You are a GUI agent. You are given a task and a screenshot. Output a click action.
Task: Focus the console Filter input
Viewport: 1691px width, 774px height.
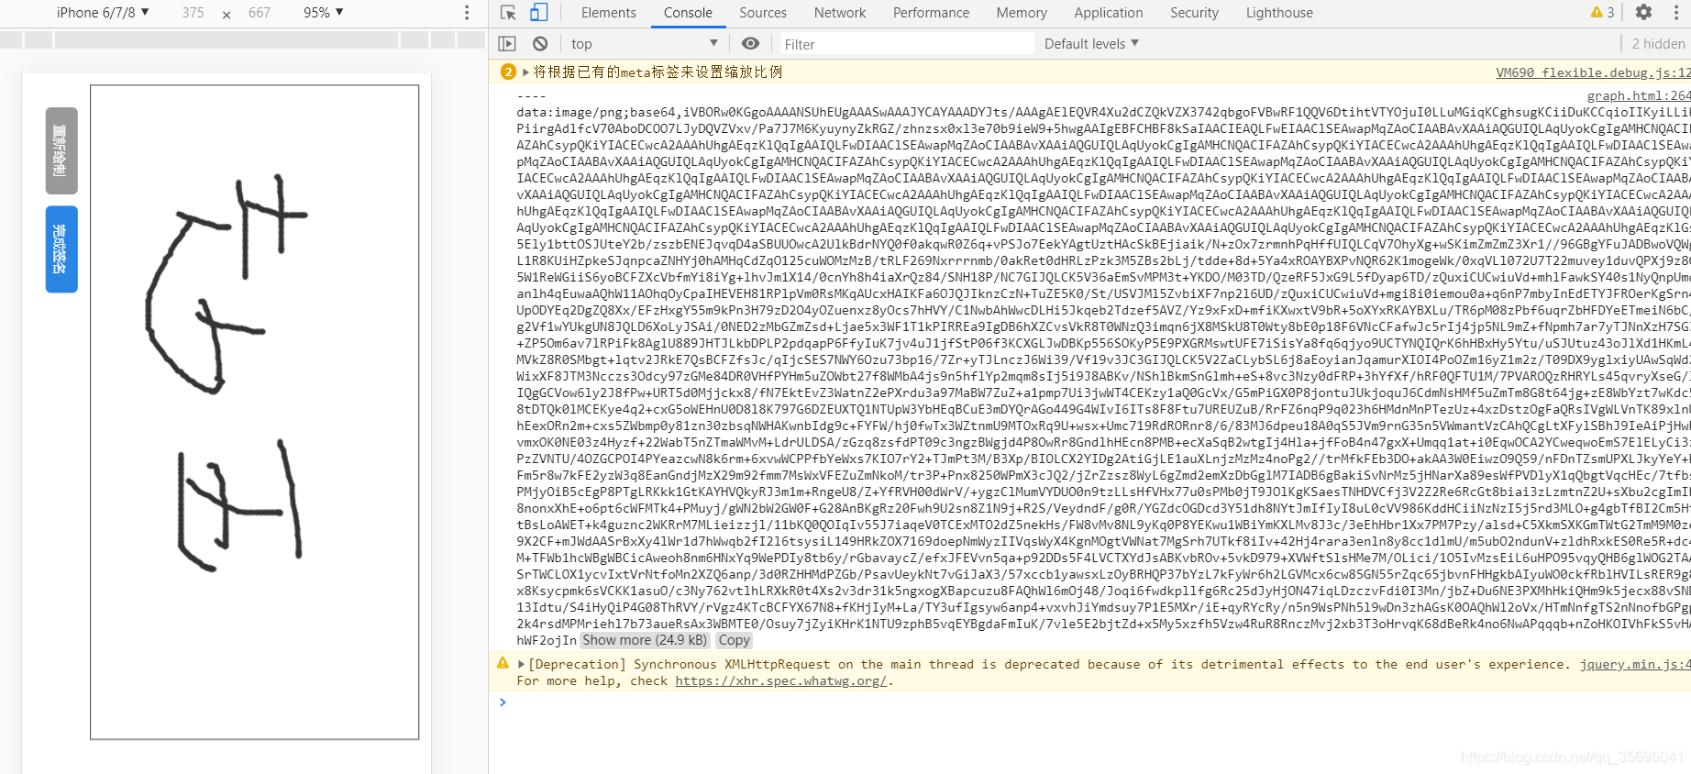click(x=906, y=44)
